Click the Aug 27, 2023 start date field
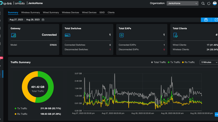 point(16,20)
